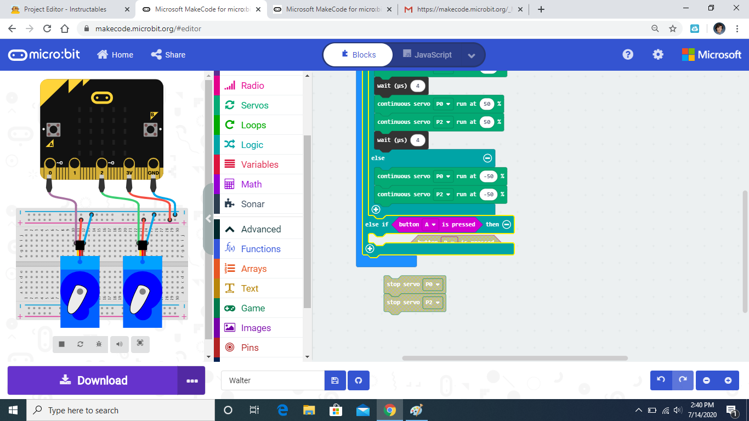This screenshot has width=749, height=421.
Task: Go to the MakeCode Home screen
Action: click(x=115, y=55)
